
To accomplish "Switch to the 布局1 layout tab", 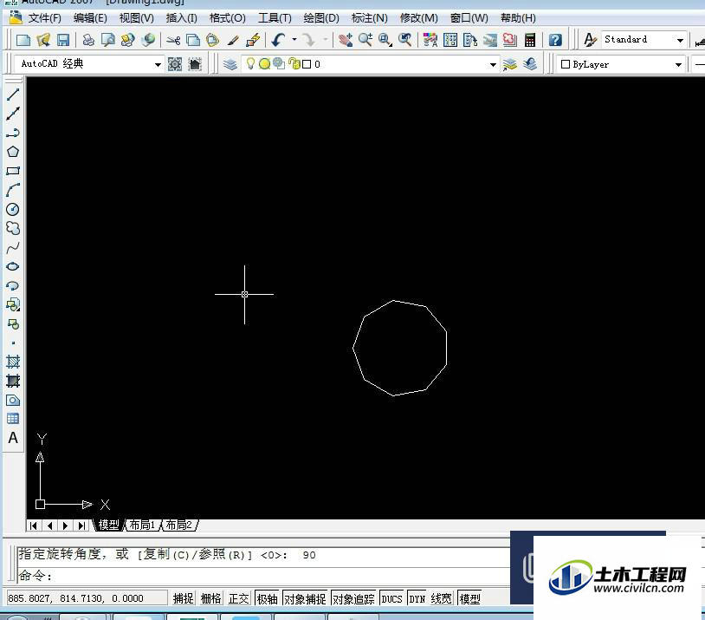I will [x=142, y=525].
